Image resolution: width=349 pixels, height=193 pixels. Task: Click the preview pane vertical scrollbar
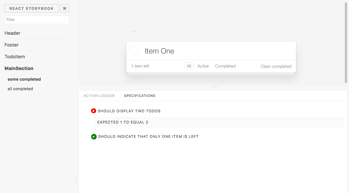(x=346, y=43)
